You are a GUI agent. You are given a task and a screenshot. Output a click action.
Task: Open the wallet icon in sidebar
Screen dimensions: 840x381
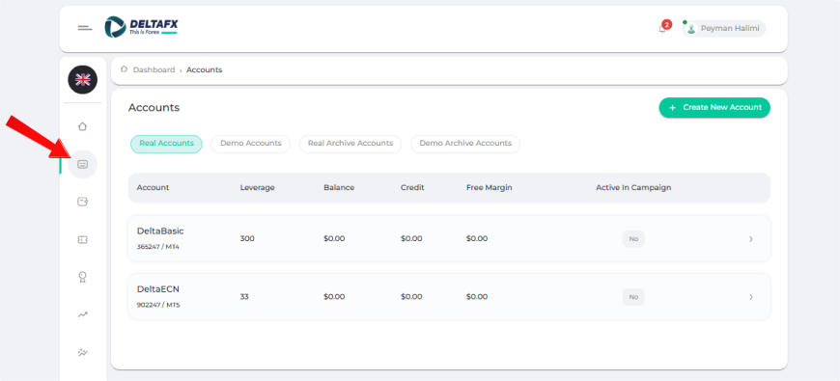click(82, 202)
